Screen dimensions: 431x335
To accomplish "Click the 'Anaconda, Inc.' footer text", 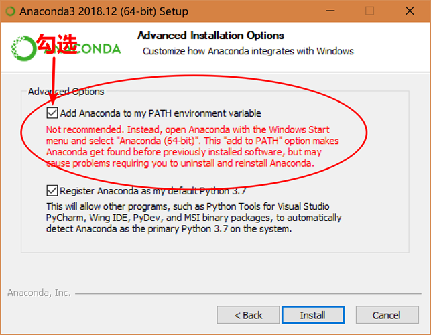I will click(39, 293).
